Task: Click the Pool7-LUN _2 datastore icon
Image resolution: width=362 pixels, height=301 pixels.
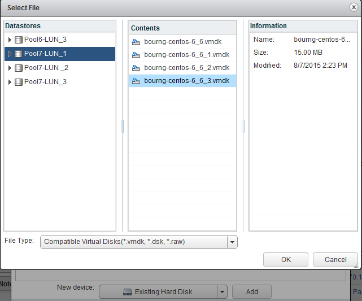Action: pos(19,68)
